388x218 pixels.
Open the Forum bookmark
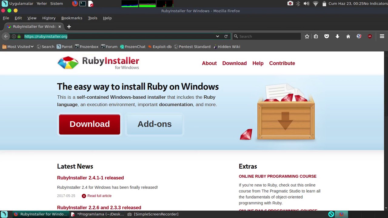click(109, 47)
